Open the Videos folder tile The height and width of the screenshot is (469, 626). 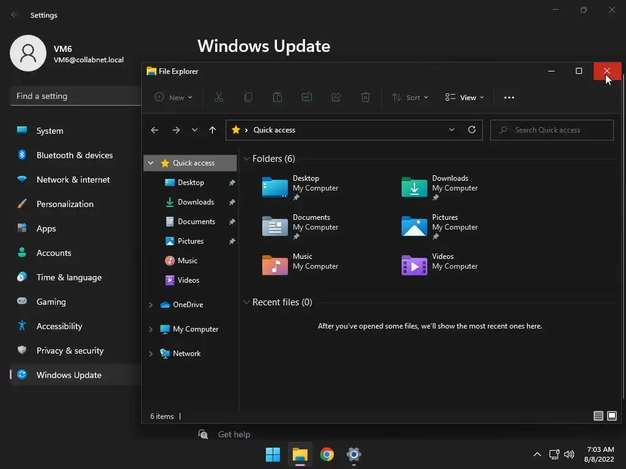coord(440,265)
